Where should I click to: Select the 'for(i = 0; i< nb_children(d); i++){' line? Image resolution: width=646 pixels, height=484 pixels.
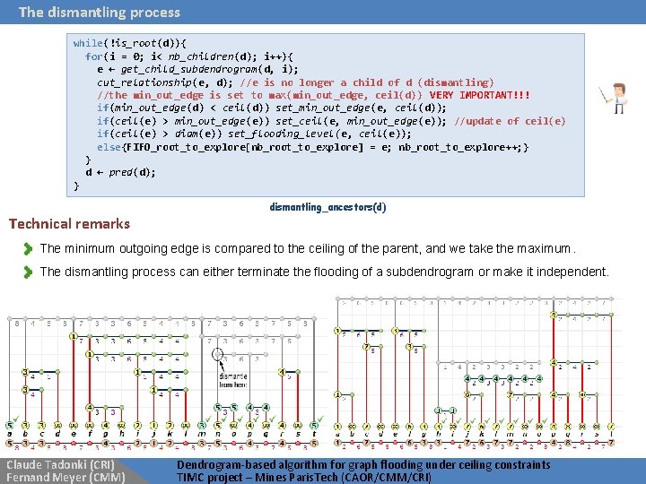point(189,56)
